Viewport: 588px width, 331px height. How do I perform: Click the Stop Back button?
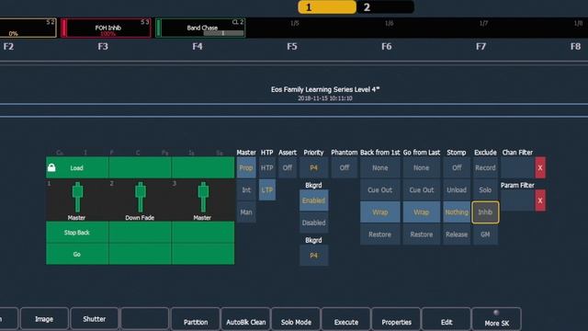(77, 233)
